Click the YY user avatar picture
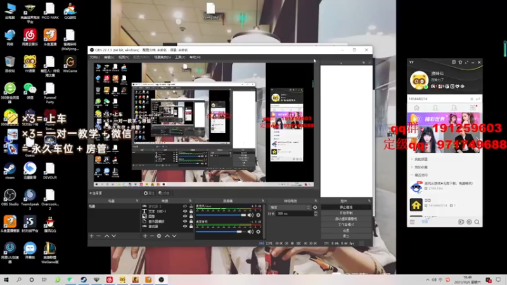Screen dimensions: 507x285 click(x=419, y=80)
